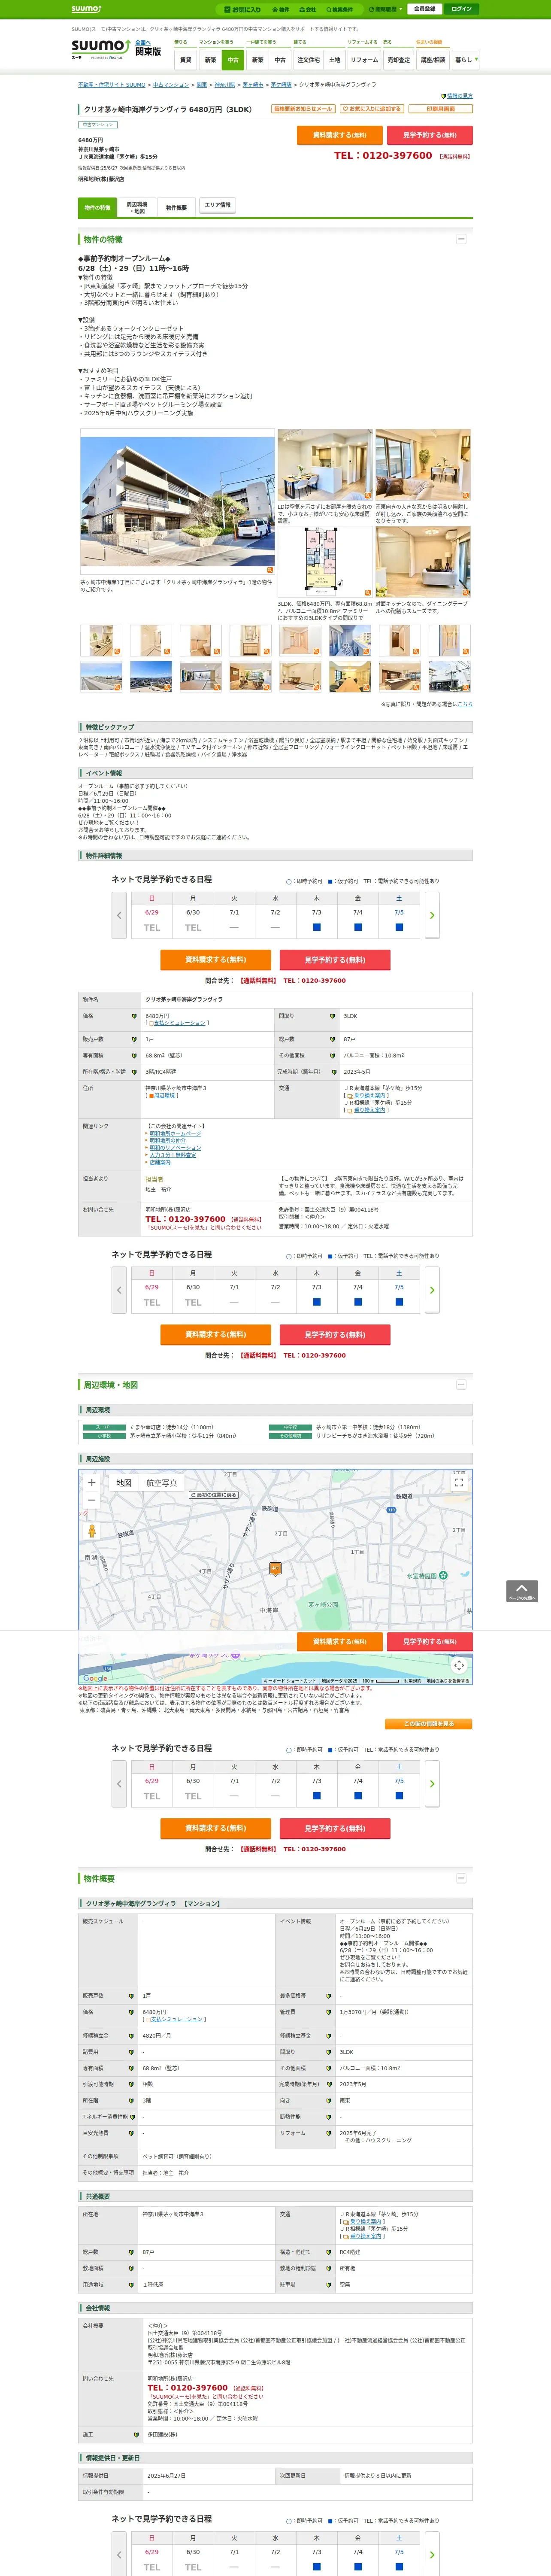Switch map to 航空写真 view
This screenshot has width=551, height=2576.
(x=162, y=1483)
